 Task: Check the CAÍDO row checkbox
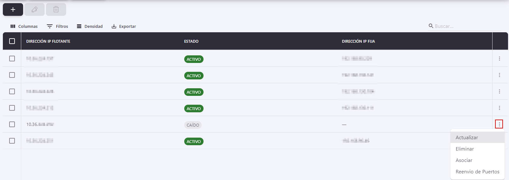pos(12,124)
